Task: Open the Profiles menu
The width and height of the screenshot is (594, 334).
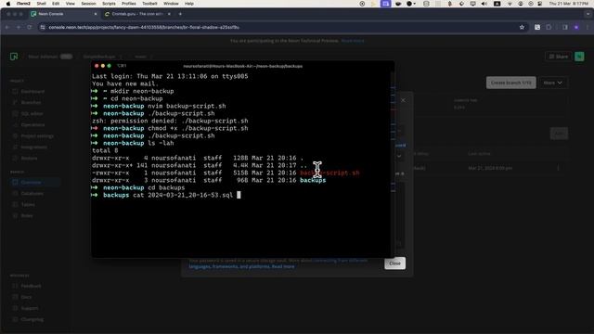Action: pyautogui.click(x=129, y=4)
